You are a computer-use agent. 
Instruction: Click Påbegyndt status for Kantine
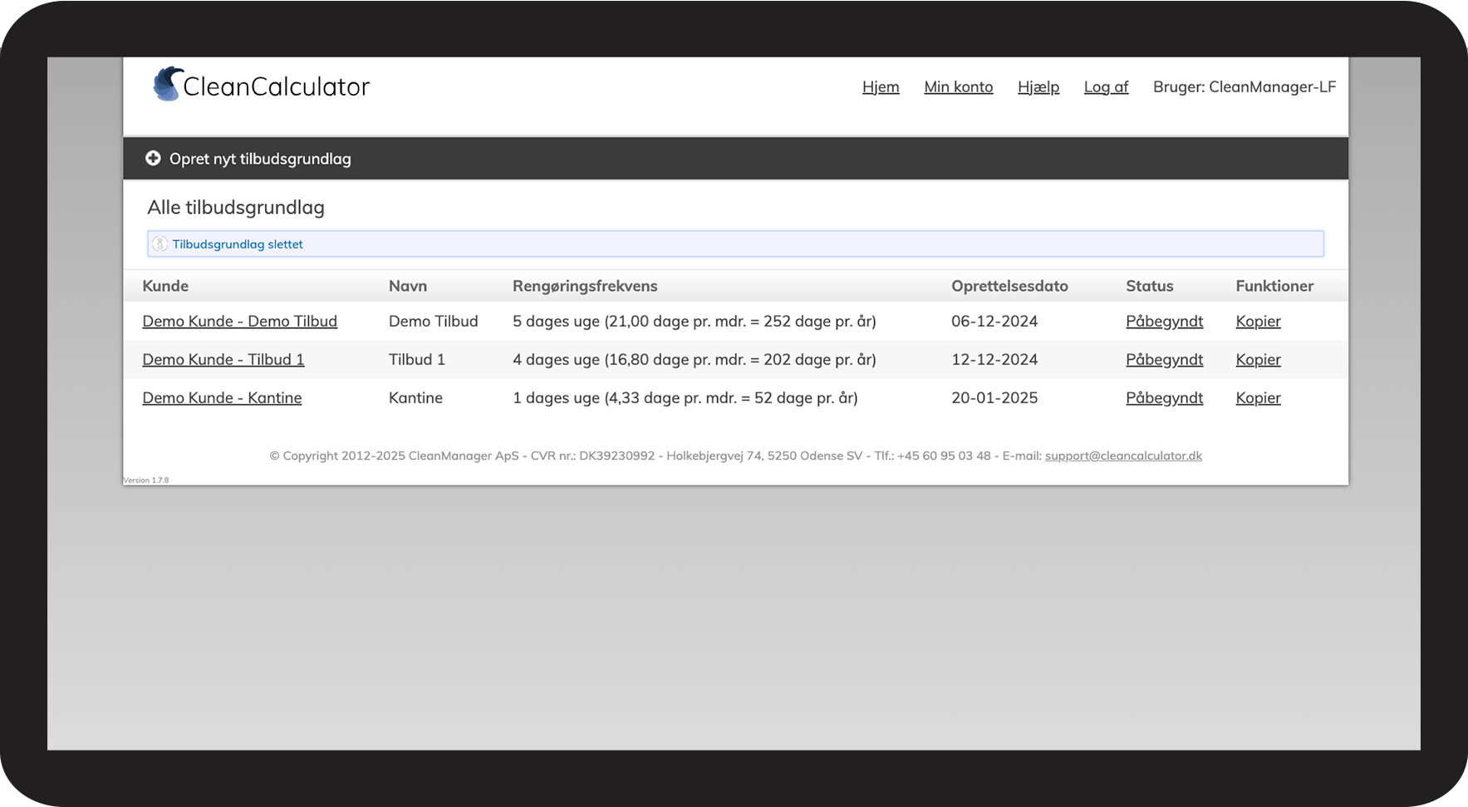pos(1164,398)
